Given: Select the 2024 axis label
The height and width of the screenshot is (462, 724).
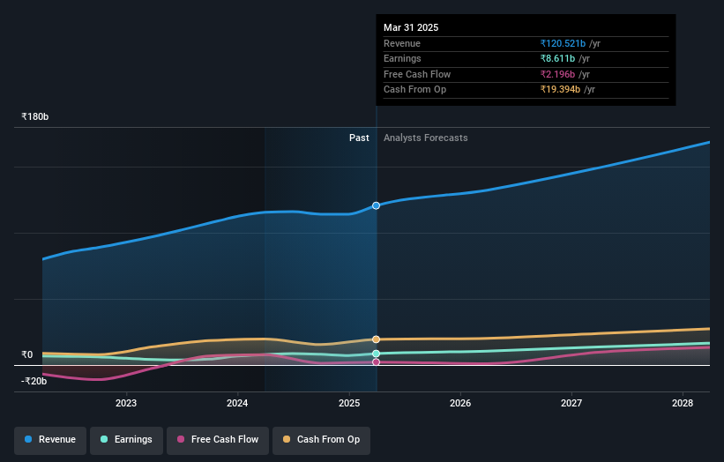Looking at the screenshot, I should coord(237,404).
